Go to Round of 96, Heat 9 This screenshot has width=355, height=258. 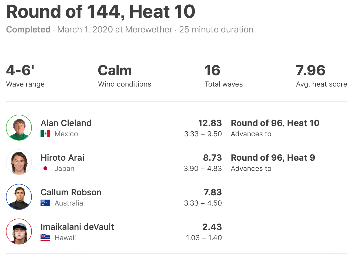click(x=273, y=158)
